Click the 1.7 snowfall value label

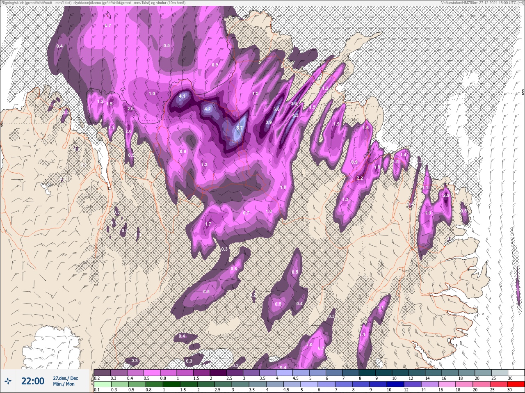(x=208, y=224)
